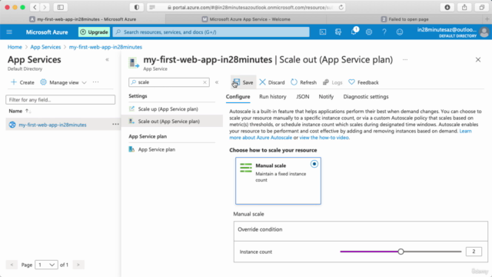This screenshot has width=492, height=277.
Task: Open the page number dropdown
Action: click(x=46, y=265)
